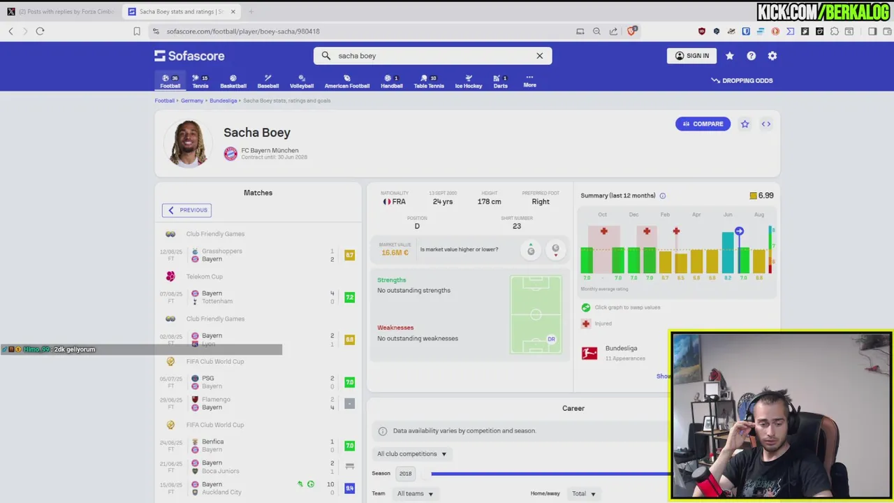Click the swap values graph icon

(586, 307)
